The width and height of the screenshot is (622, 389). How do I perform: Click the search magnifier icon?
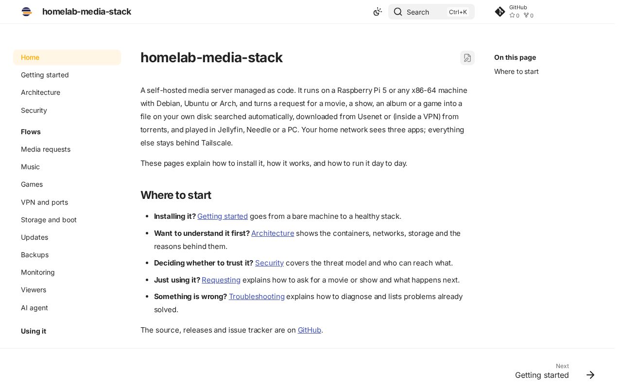tap(398, 12)
